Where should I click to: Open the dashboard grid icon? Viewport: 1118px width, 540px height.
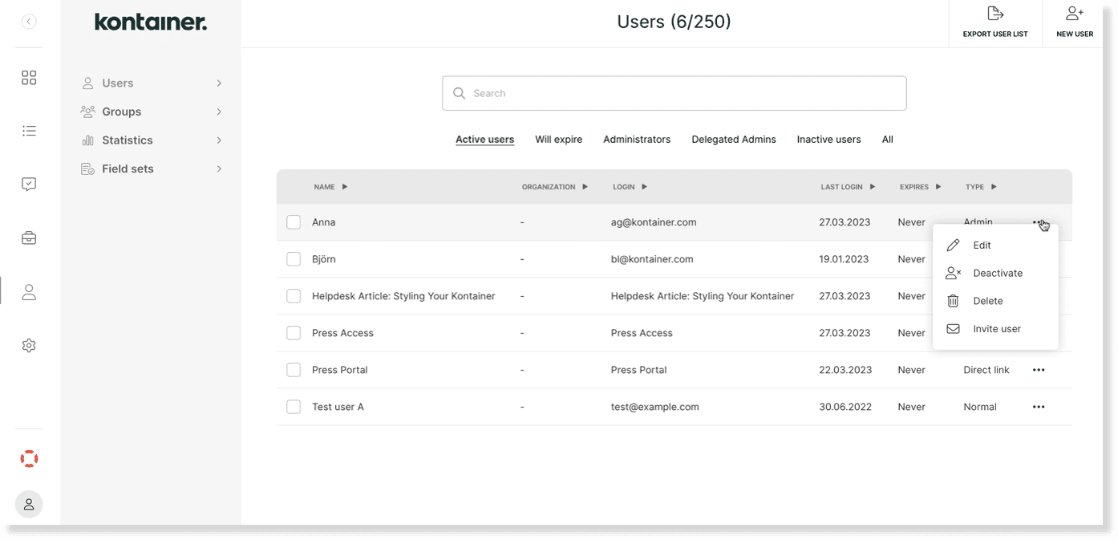[29, 77]
